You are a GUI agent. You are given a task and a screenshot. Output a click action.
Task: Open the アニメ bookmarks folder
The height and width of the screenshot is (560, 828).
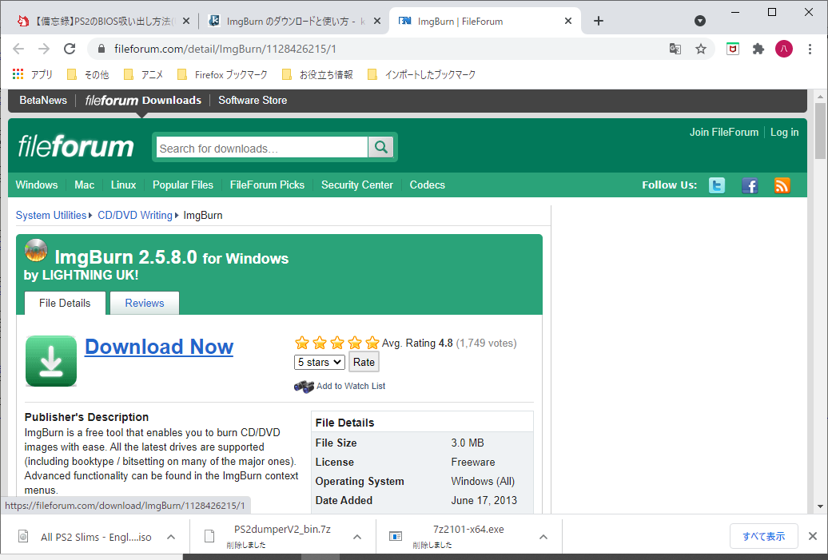144,74
